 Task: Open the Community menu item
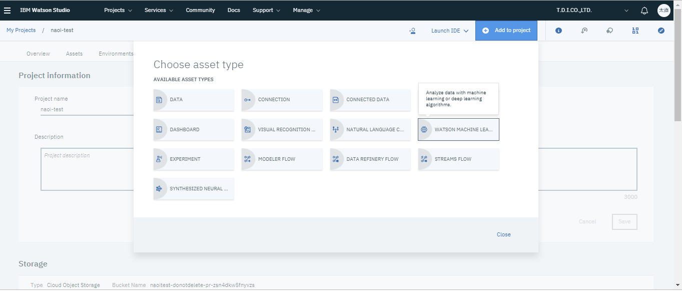tap(200, 10)
